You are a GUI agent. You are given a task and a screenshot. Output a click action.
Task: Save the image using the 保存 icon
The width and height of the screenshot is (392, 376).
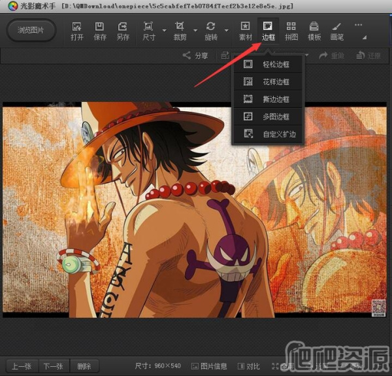(x=100, y=31)
